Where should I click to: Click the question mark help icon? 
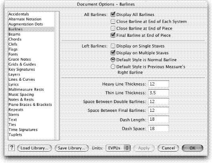(x=12, y=148)
